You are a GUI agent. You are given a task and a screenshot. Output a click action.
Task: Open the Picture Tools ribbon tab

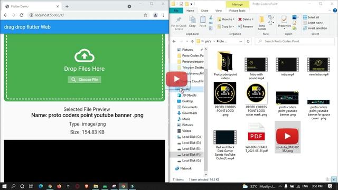click(237, 11)
